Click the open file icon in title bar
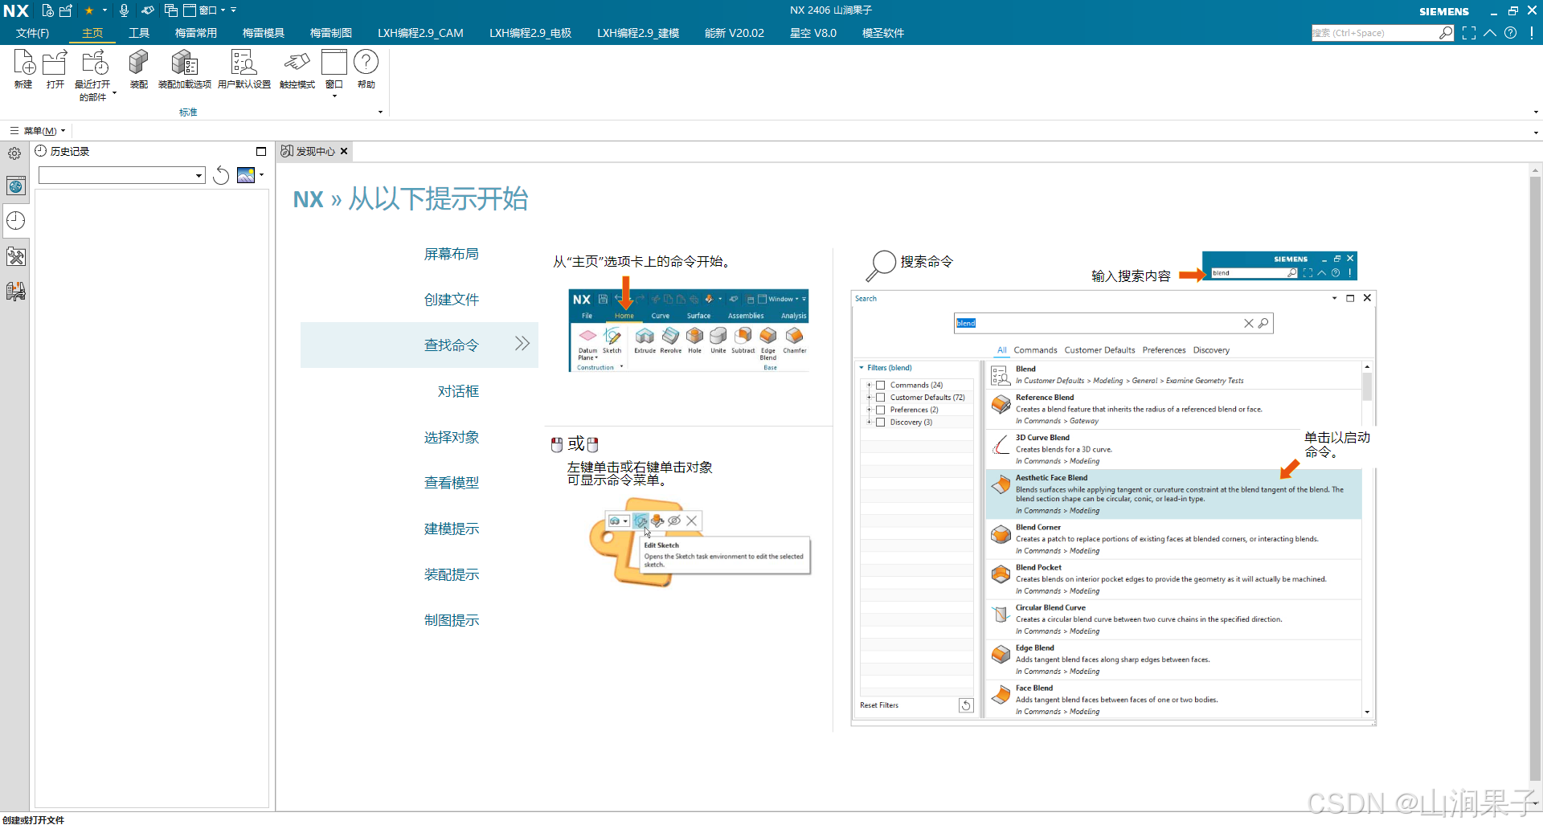 tap(66, 10)
